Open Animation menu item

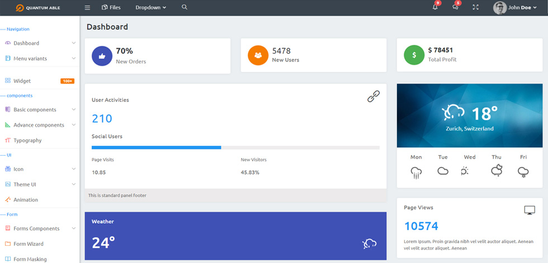click(x=40, y=200)
